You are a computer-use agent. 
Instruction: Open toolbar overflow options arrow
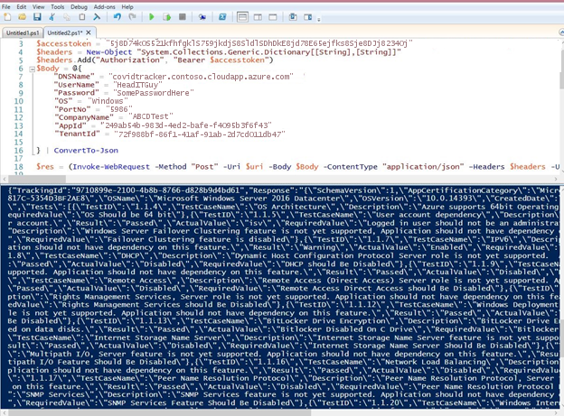[319, 19]
